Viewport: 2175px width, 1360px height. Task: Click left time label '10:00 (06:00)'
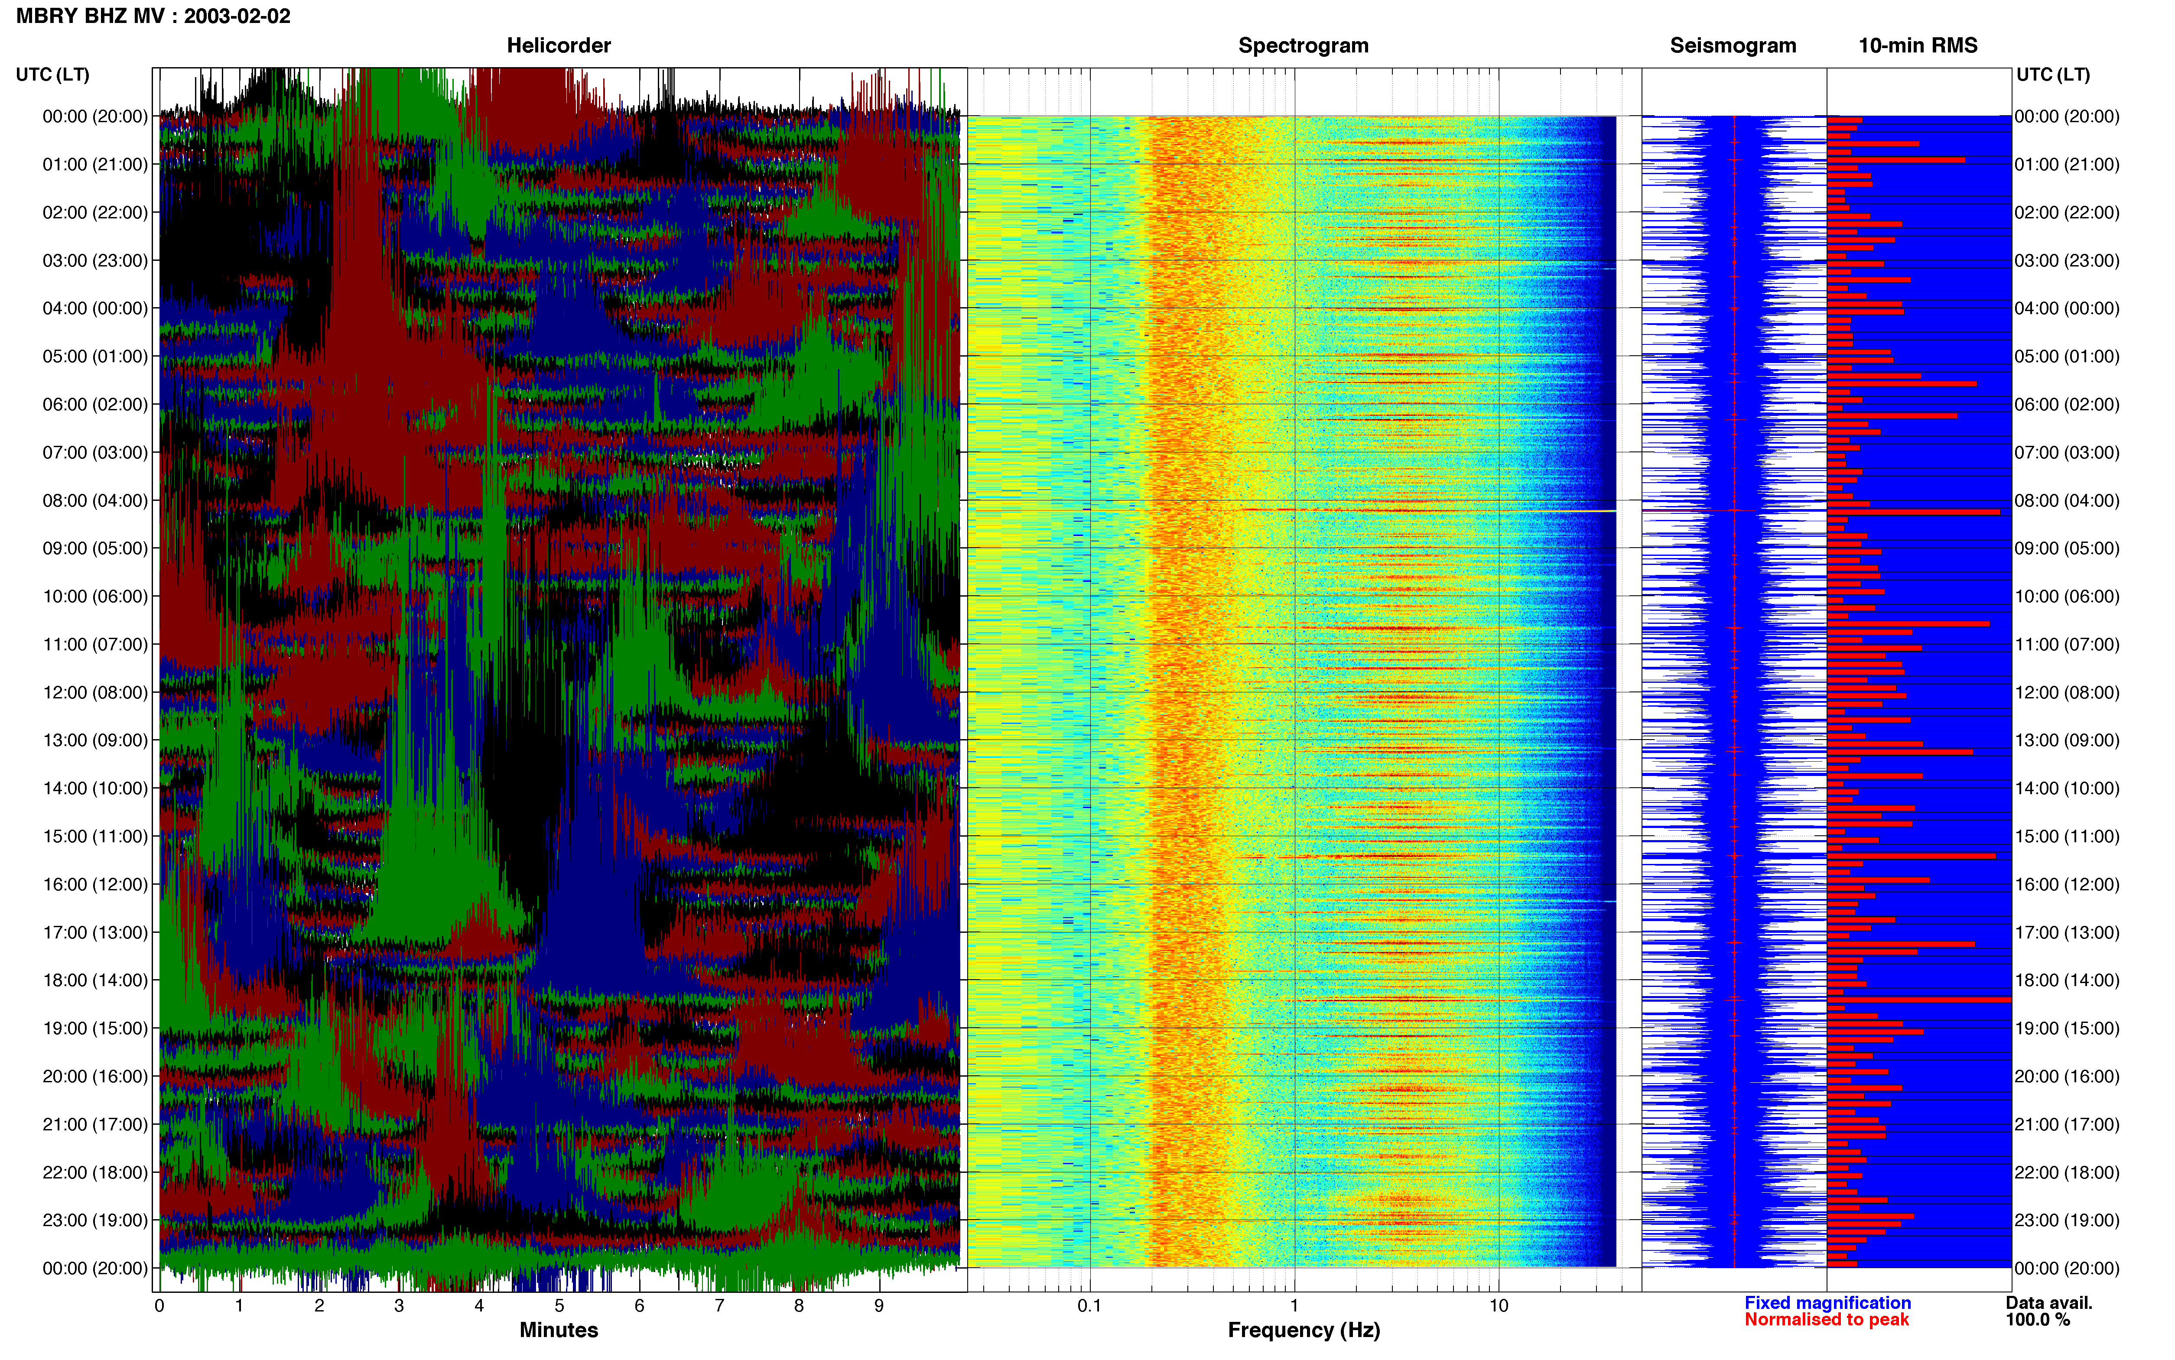click(95, 596)
